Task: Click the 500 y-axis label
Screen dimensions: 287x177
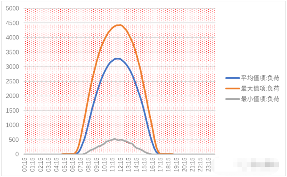Action: click(x=14, y=140)
